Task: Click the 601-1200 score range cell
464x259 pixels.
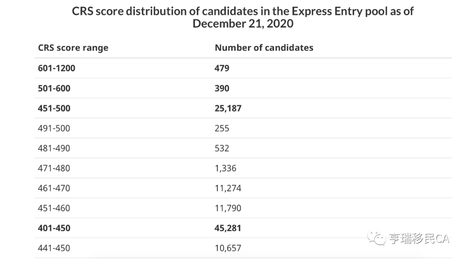Action: [x=57, y=68]
